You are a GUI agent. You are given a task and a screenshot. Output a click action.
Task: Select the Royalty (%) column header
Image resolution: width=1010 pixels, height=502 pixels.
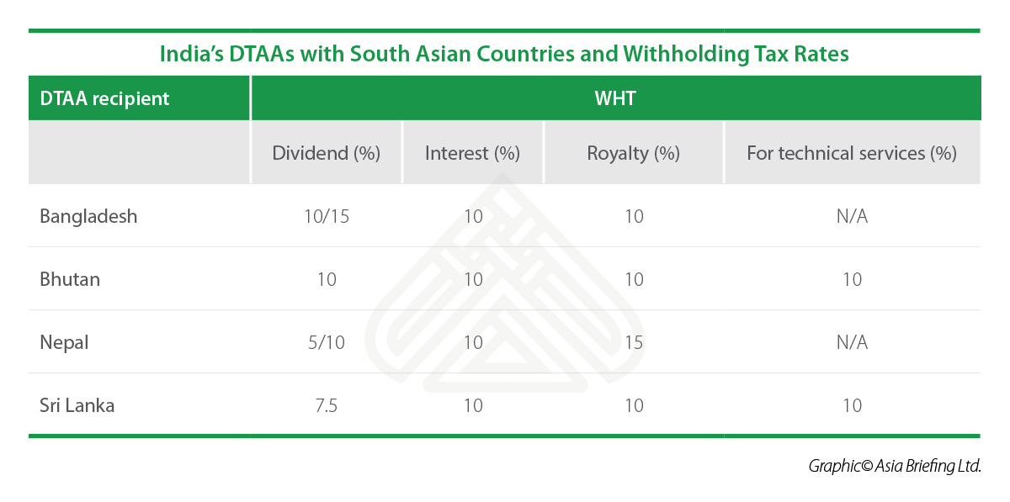coord(634,153)
